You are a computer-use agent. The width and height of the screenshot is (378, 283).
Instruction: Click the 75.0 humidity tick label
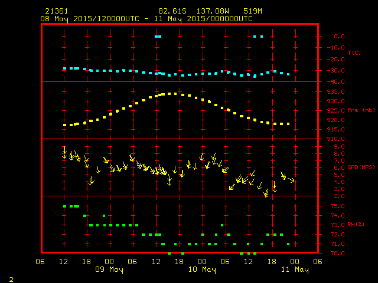tap(337, 206)
